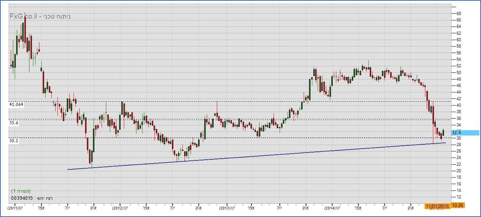Viewport: 481px width, 217px height.
Task: Click the dashed horizontal line at 35.6
Action: coord(251,120)
